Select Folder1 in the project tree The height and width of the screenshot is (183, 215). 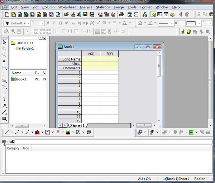click(x=28, y=49)
